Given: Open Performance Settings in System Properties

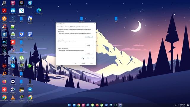Looking at the screenshot, I should (x=89, y=37).
